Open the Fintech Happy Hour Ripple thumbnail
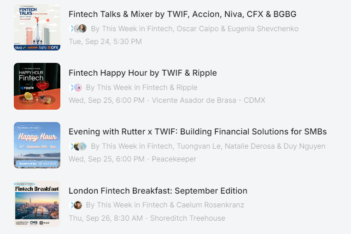 [37, 86]
